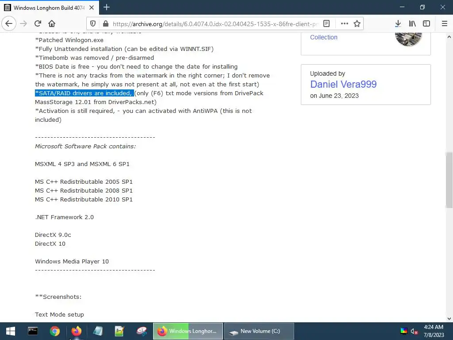Switch to New Volume (C:) taskbar window

(x=259, y=331)
